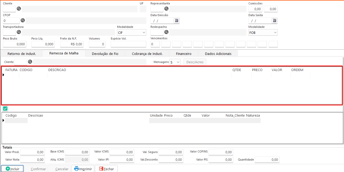
Task: Click the search icon beside the tab's Cliente field
Action: coord(30,62)
